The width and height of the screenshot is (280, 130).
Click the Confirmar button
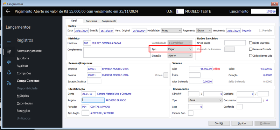tap(265, 123)
